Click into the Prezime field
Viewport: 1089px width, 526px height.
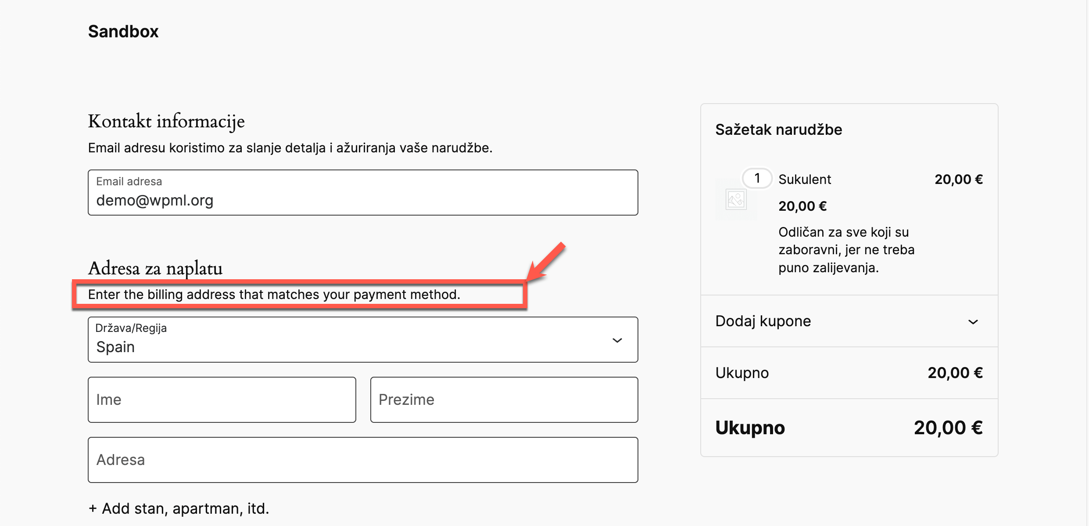click(x=504, y=400)
